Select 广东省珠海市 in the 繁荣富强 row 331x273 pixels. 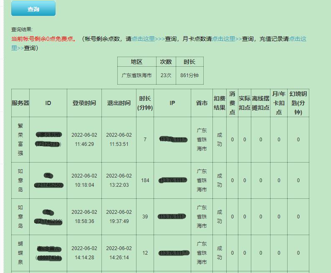(202, 140)
